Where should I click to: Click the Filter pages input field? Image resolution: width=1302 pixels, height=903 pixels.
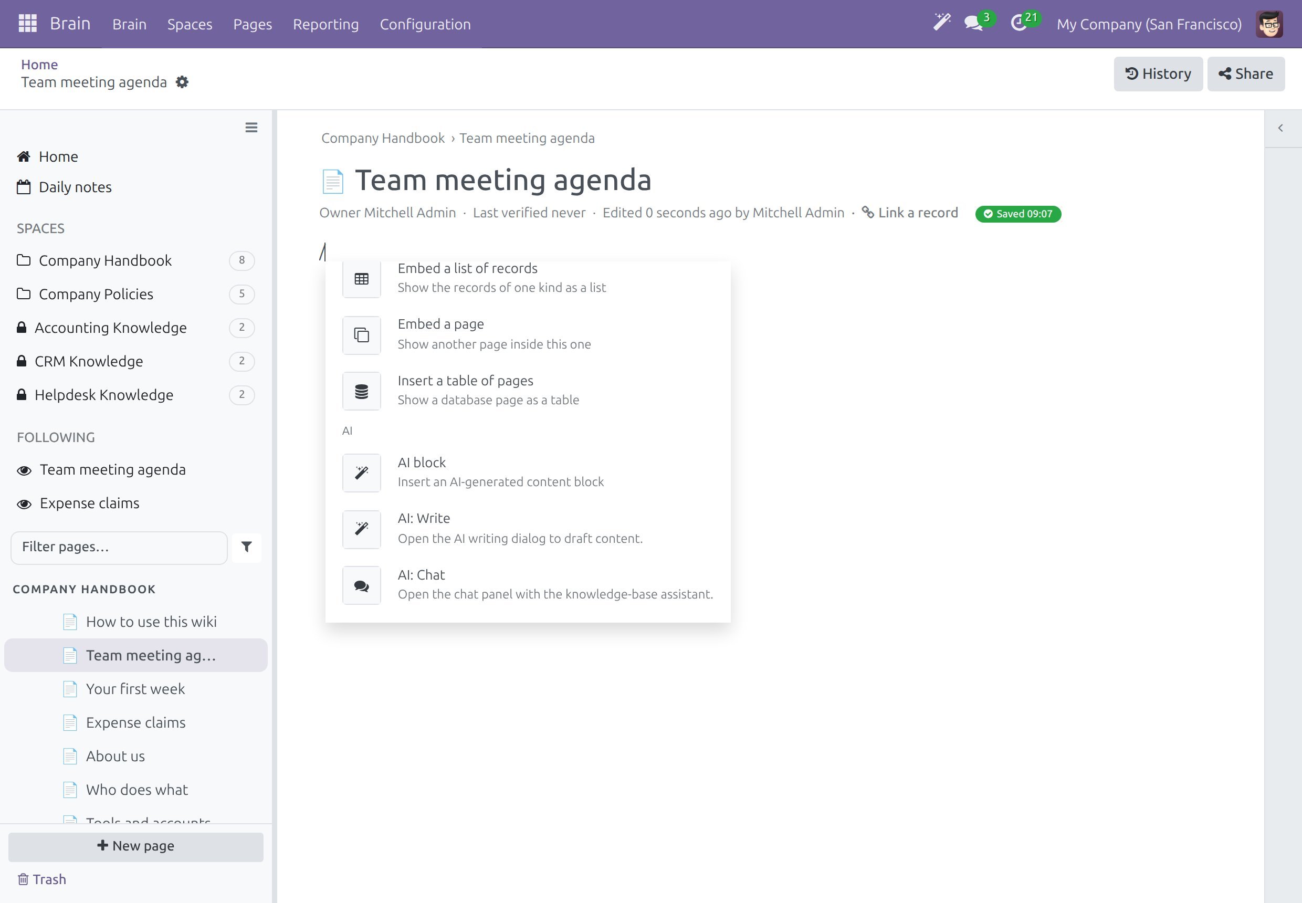click(119, 547)
